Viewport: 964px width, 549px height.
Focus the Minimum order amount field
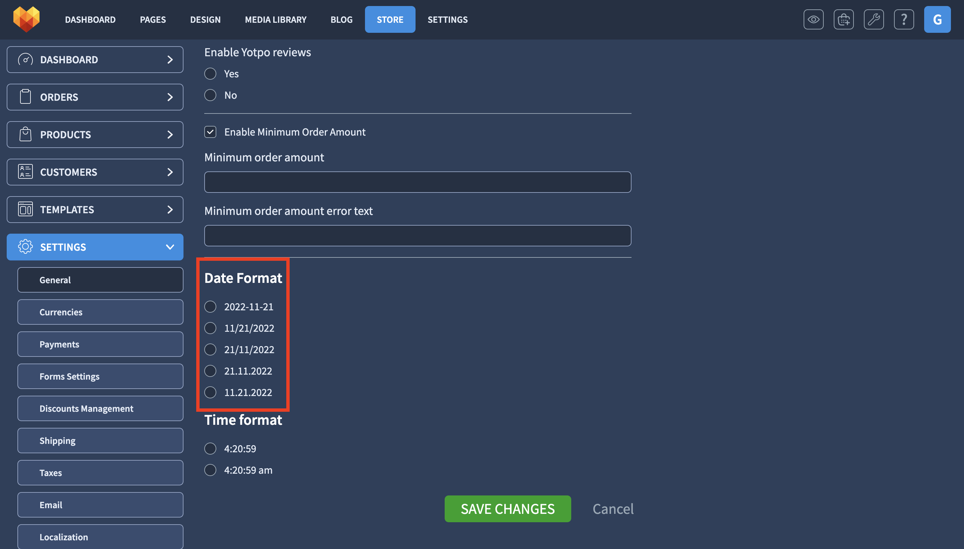[x=418, y=182]
